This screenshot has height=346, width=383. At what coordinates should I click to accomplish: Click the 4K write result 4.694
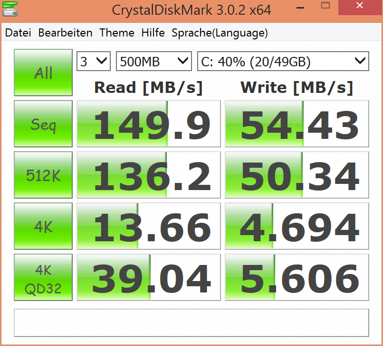(297, 226)
